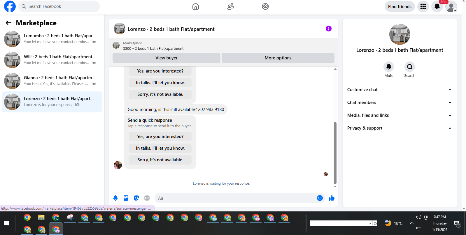The width and height of the screenshot is (466, 235).
Task: Click the attach photo icon
Action: coord(126,198)
